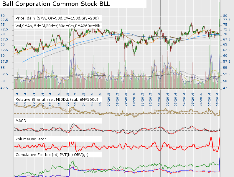Click the left price axis value 72.5
The height and width of the screenshot is (177, 234).
(4, 29)
